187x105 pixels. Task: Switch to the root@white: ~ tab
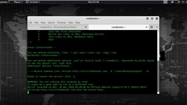click(119, 27)
